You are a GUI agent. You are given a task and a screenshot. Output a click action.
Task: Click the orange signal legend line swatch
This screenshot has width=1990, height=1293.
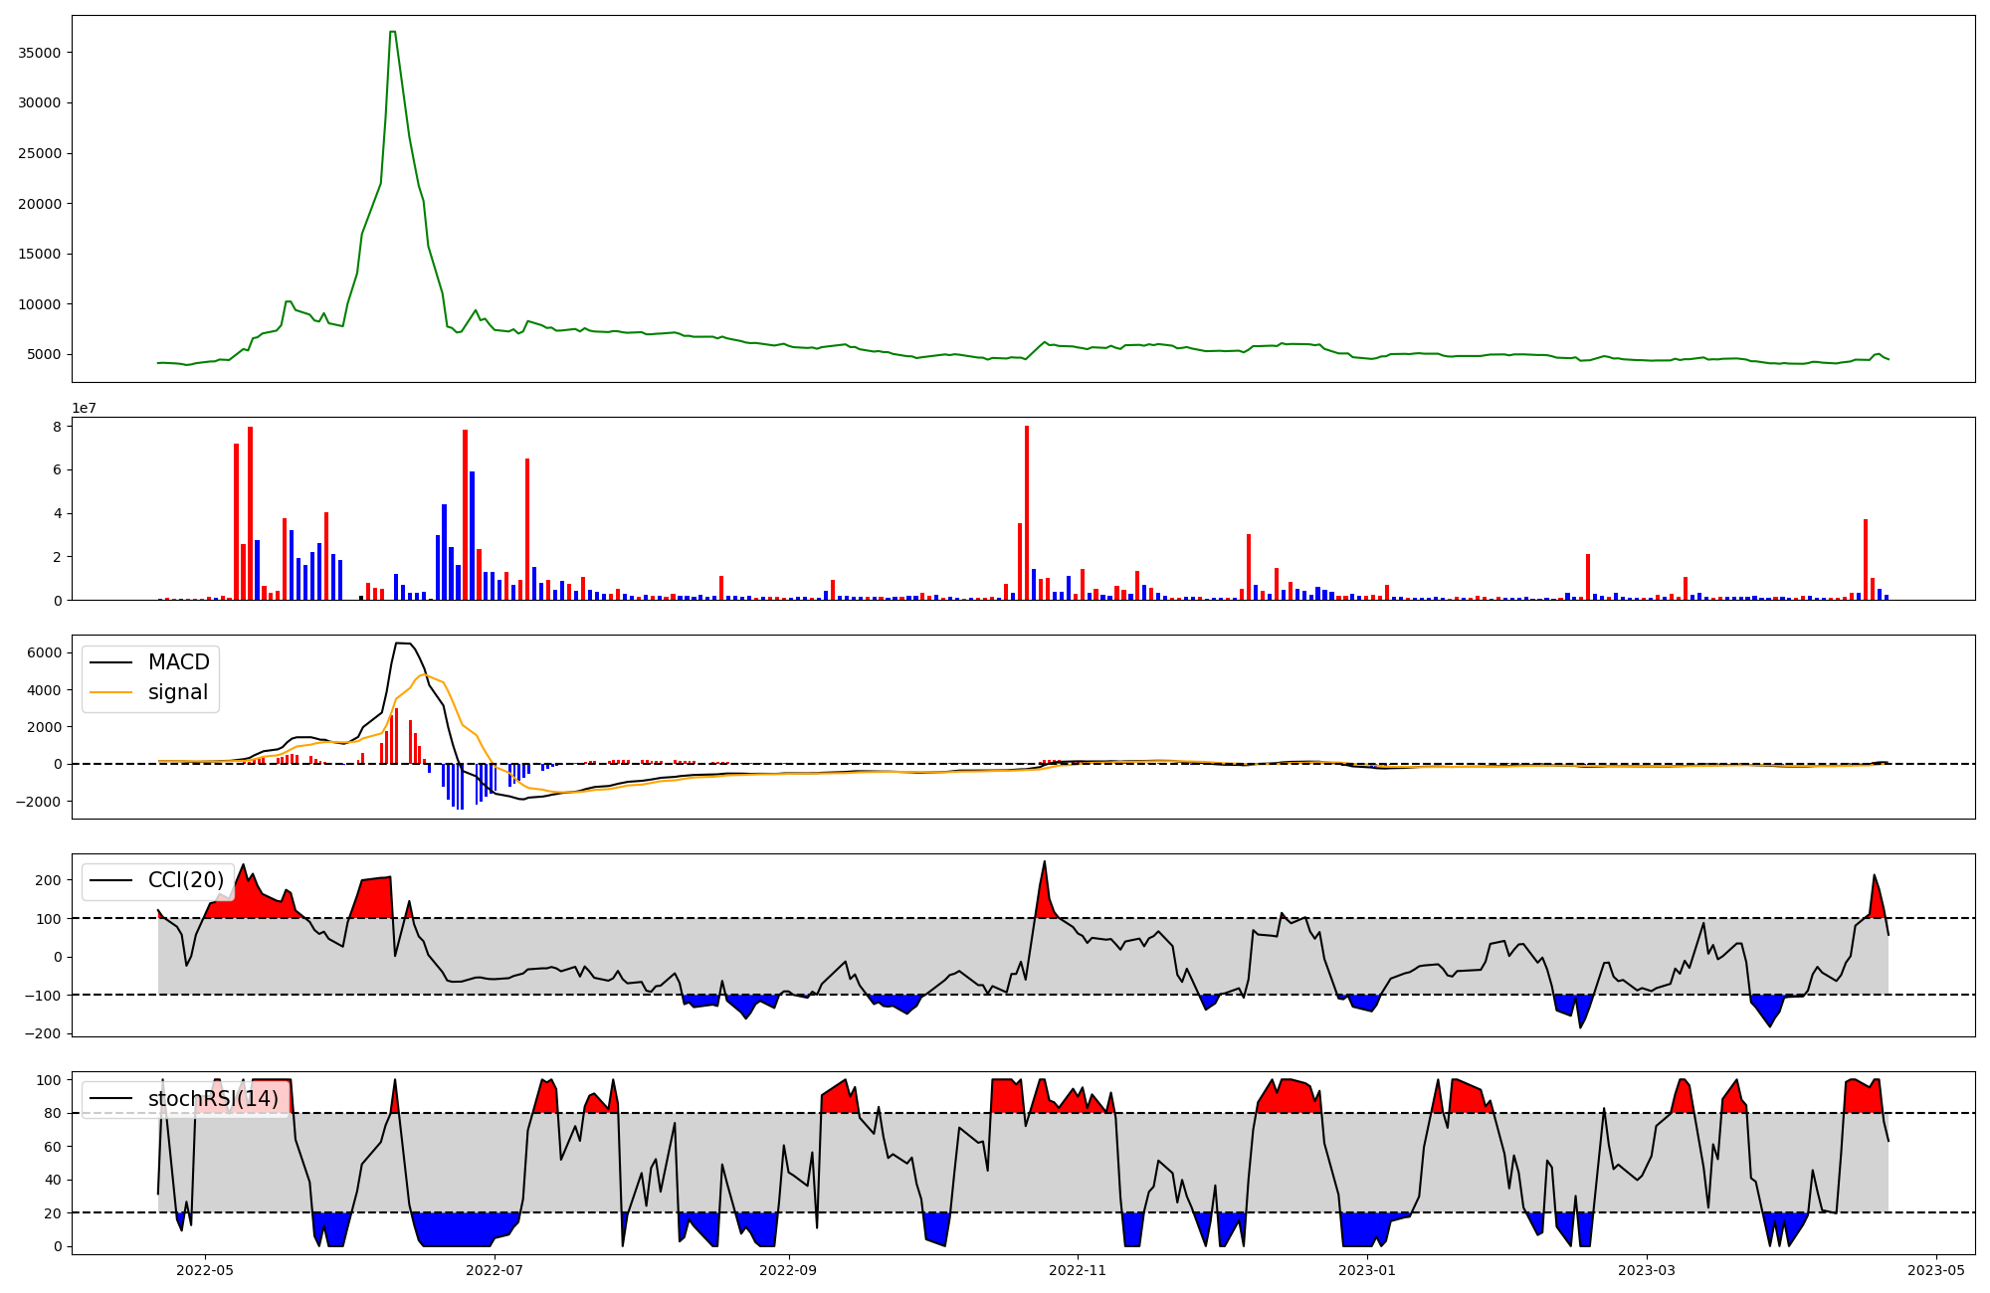pyautogui.click(x=110, y=692)
